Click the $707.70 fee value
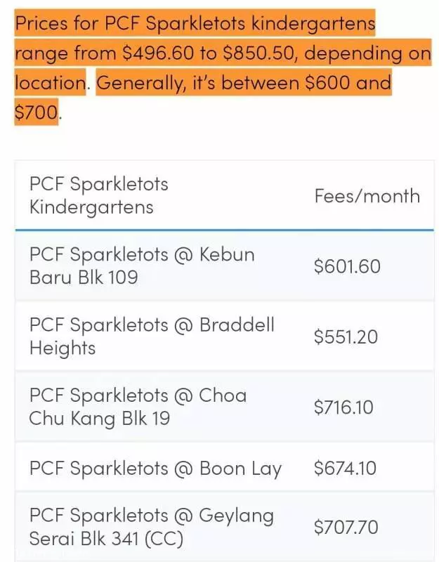Image resolution: width=439 pixels, height=562 pixels. [x=346, y=528]
